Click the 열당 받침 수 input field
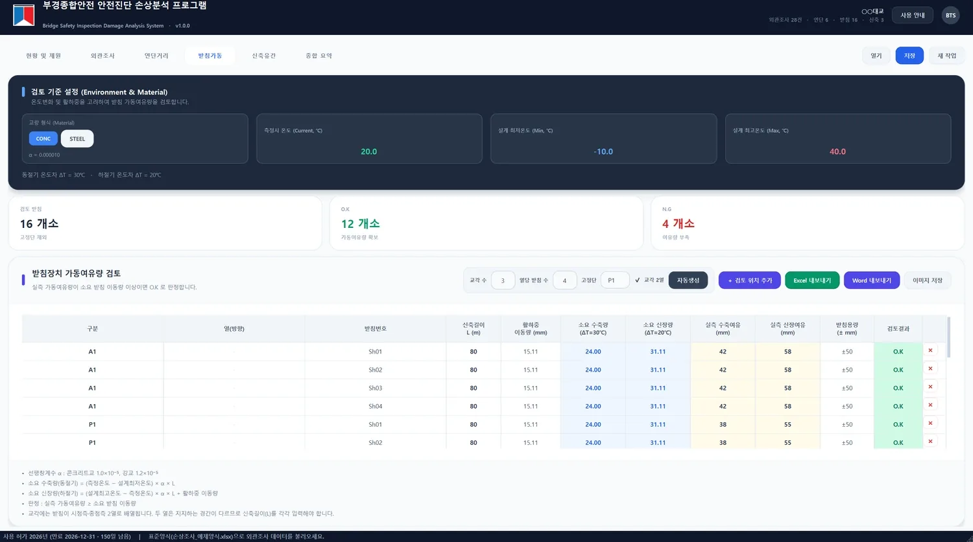973x542 pixels. coord(564,280)
